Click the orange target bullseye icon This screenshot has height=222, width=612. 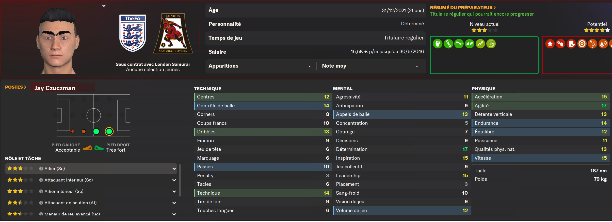(x=582, y=44)
